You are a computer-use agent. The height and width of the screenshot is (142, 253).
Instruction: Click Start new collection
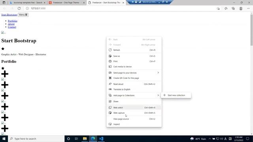pyautogui.click(x=176, y=95)
